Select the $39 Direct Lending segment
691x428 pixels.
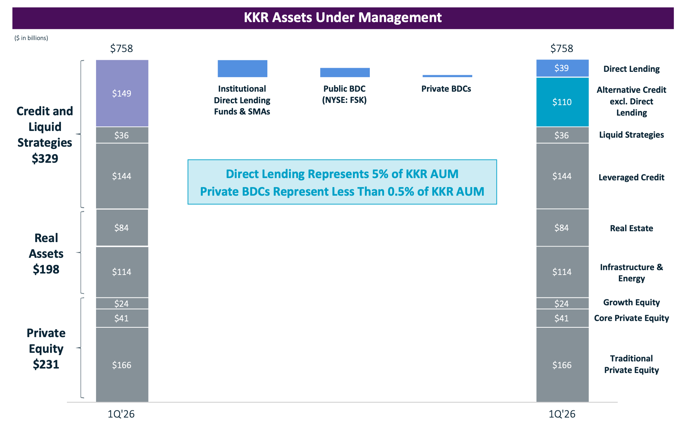point(562,68)
